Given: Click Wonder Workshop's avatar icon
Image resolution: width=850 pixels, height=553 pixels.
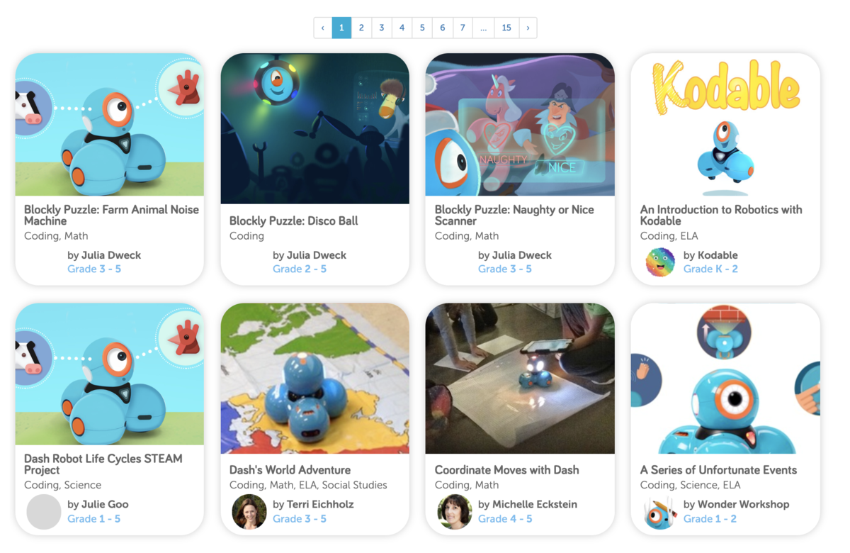Looking at the screenshot, I should pyautogui.click(x=660, y=512).
